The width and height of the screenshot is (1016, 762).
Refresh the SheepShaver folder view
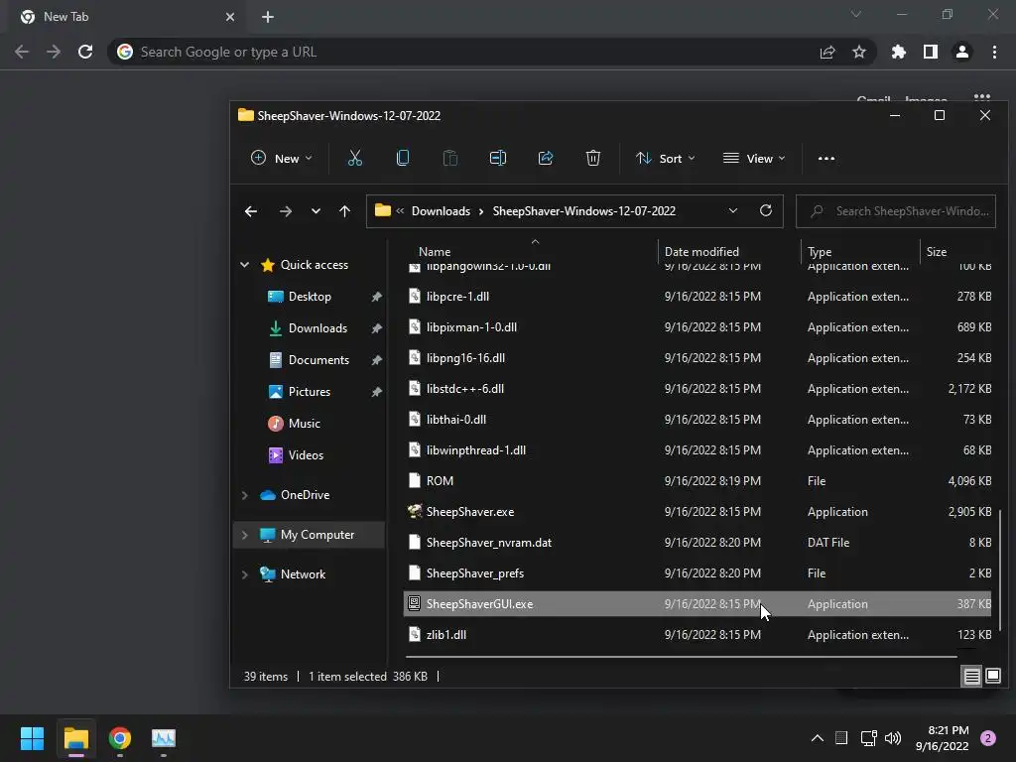click(766, 210)
